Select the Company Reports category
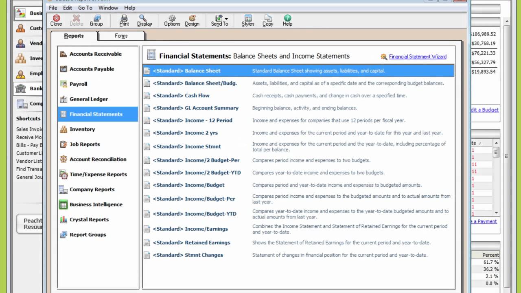Viewport: 521px width, 293px height. [98, 189]
